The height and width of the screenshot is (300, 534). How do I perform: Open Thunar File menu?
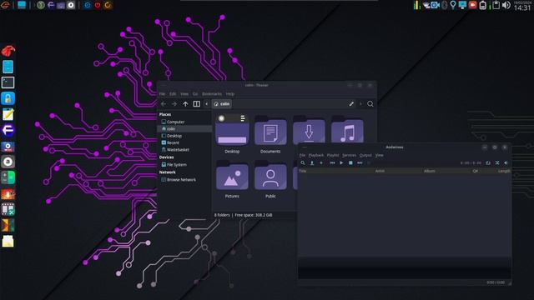(x=163, y=94)
